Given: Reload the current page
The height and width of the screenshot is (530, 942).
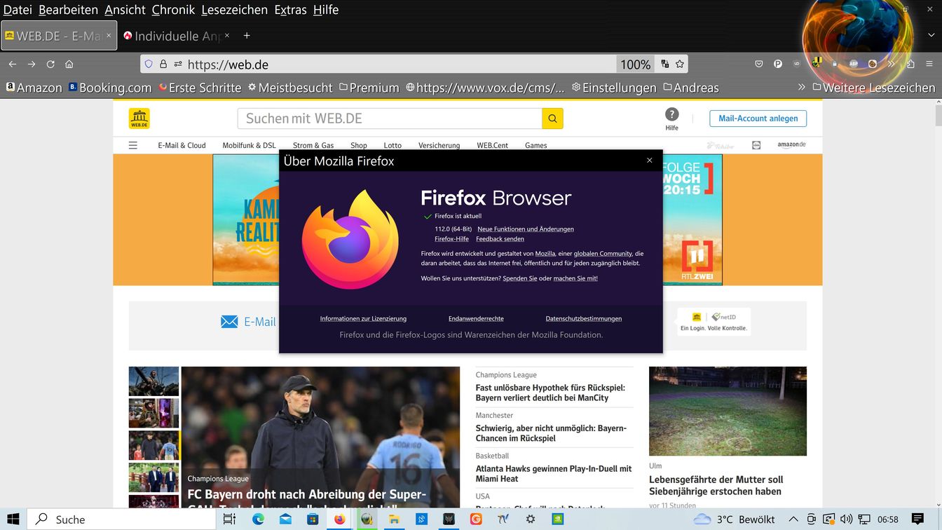Looking at the screenshot, I should pyautogui.click(x=50, y=64).
